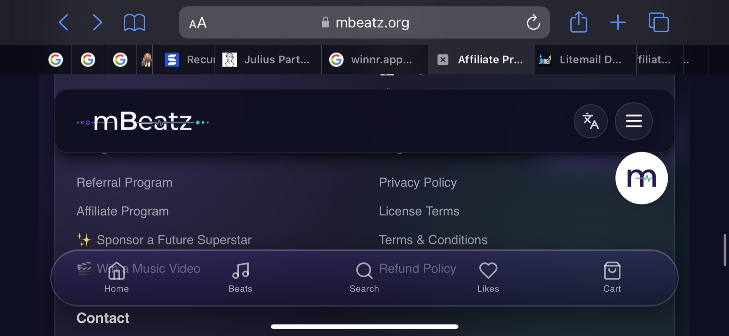This screenshot has height=336, width=729.
Task: Go to Home in bottom navigation
Action: (x=116, y=278)
